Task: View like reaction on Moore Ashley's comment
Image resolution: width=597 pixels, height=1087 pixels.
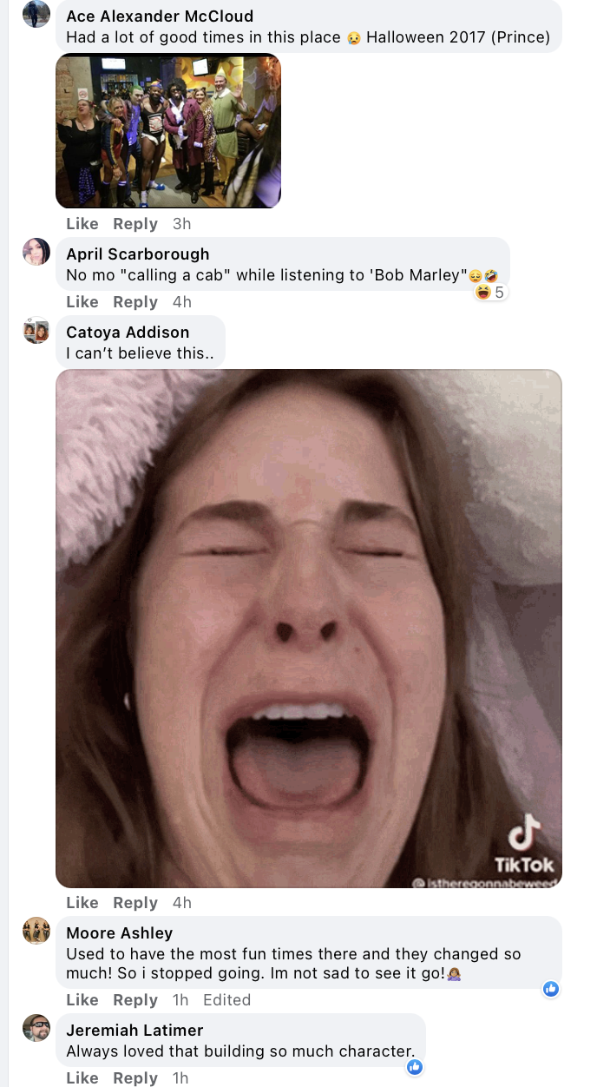Action: (550, 988)
